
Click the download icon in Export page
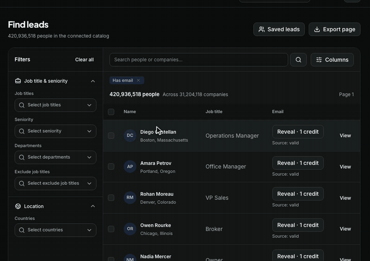317,29
